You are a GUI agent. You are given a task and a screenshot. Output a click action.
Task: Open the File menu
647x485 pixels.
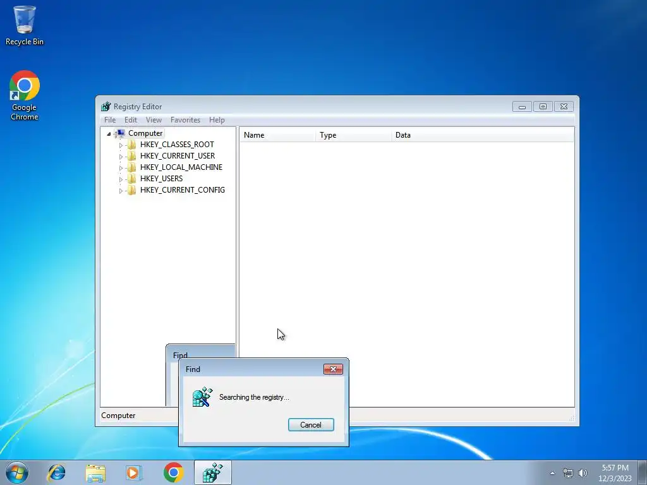point(110,119)
